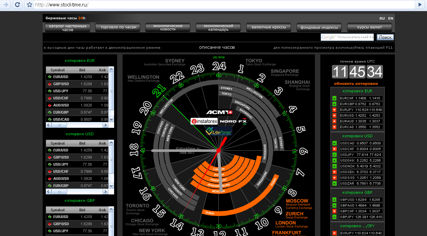Click the arrow icon beside GBPJPY
The image size is (427, 236).
click(334, 217)
